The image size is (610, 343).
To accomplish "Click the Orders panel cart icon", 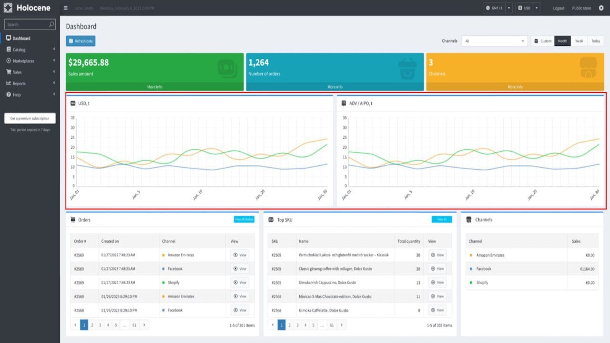I will coord(73,220).
